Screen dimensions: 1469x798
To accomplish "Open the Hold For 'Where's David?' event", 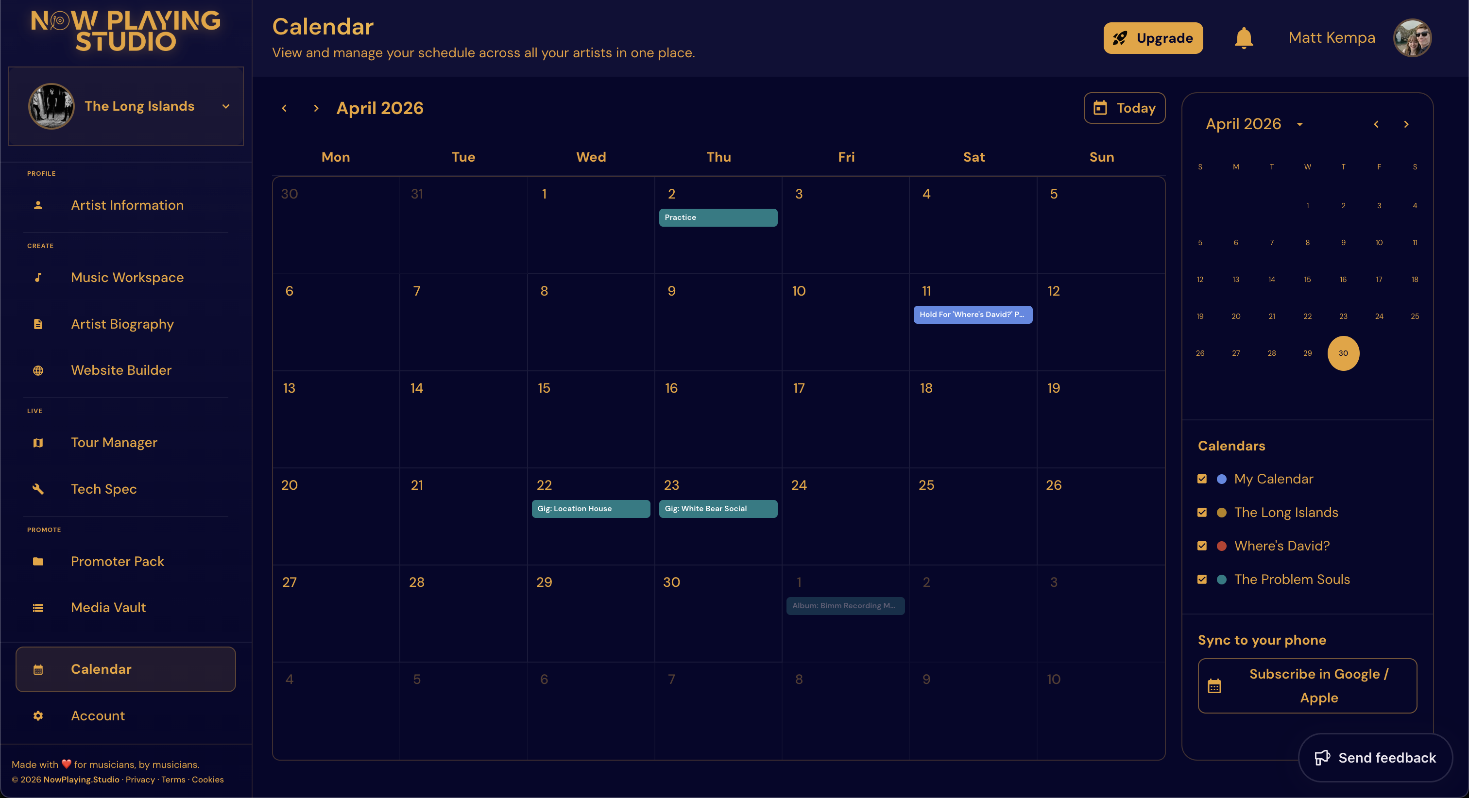I will click(x=973, y=315).
